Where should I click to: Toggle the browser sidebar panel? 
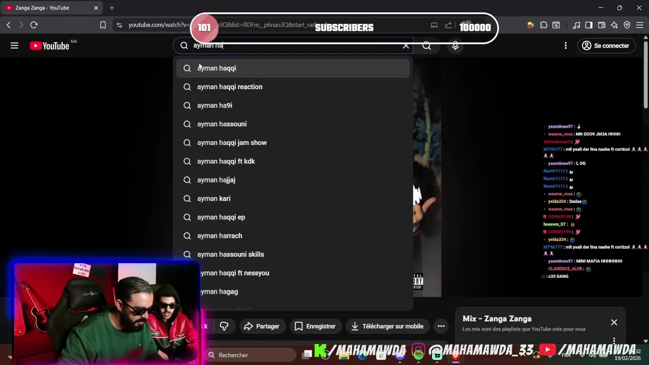pos(589,25)
